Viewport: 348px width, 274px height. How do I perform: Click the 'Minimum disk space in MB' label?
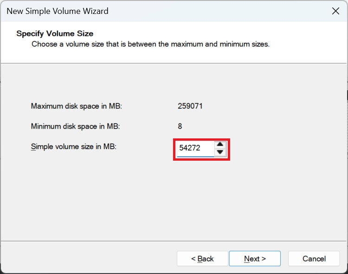[76, 126]
